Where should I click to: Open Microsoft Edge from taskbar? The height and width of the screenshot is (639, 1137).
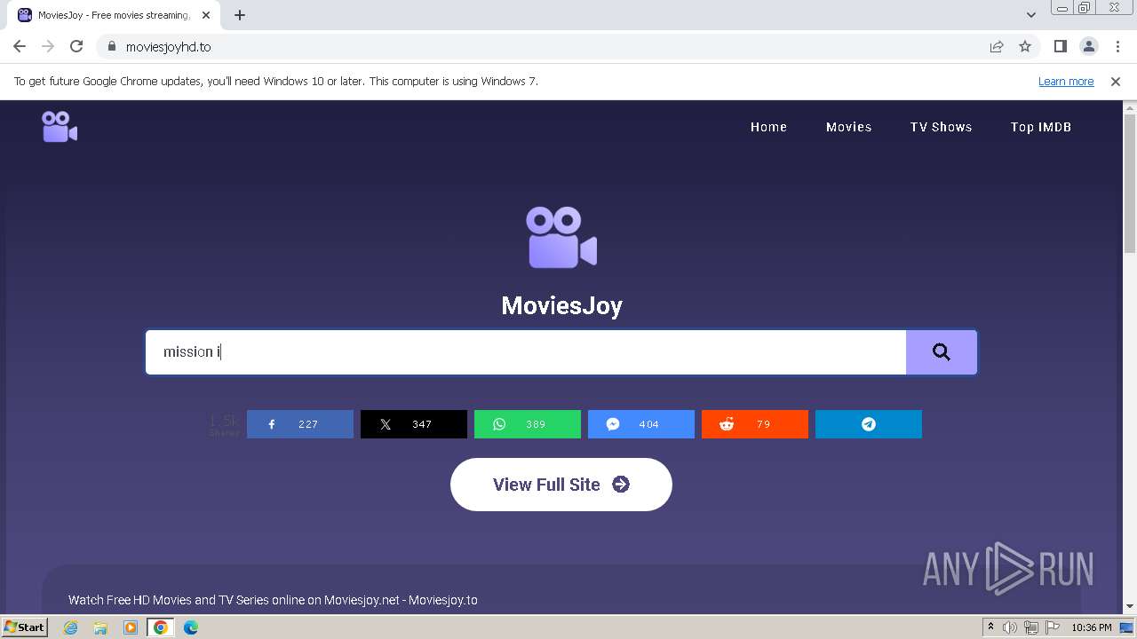pos(191,627)
